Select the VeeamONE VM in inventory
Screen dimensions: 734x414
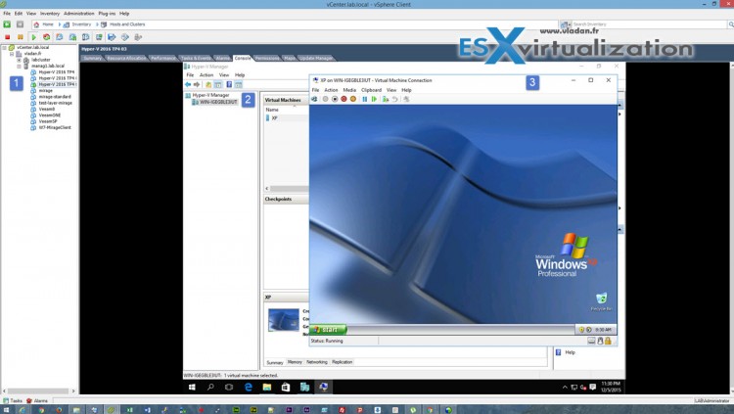(50, 115)
